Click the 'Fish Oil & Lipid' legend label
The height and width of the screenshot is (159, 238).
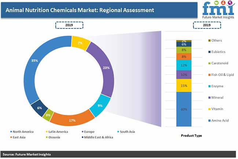point(223,75)
